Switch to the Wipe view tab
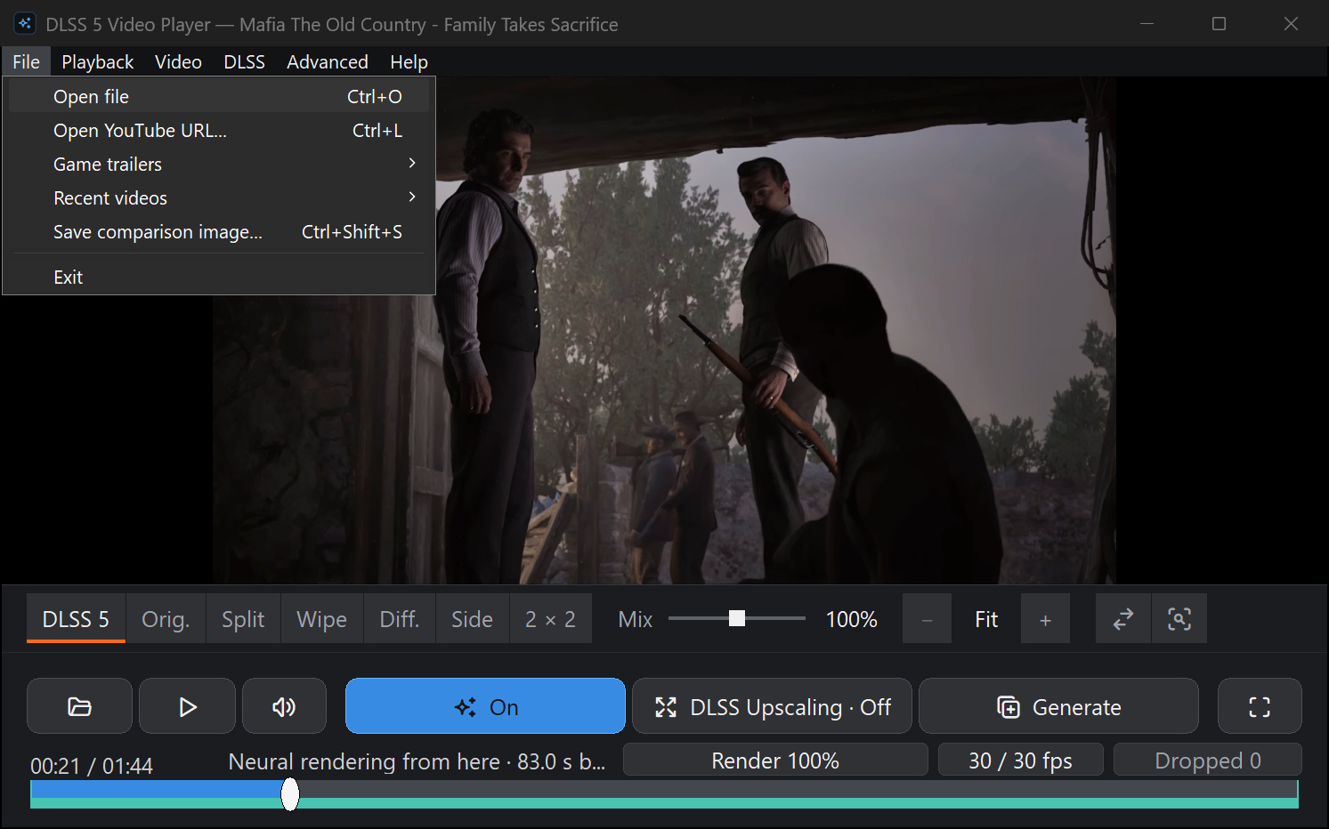 coord(321,619)
